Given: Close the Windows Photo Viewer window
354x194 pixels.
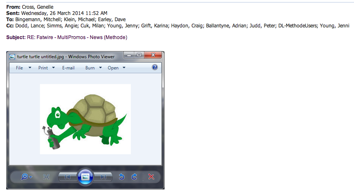Looking at the screenshot, I should tap(153, 55).
